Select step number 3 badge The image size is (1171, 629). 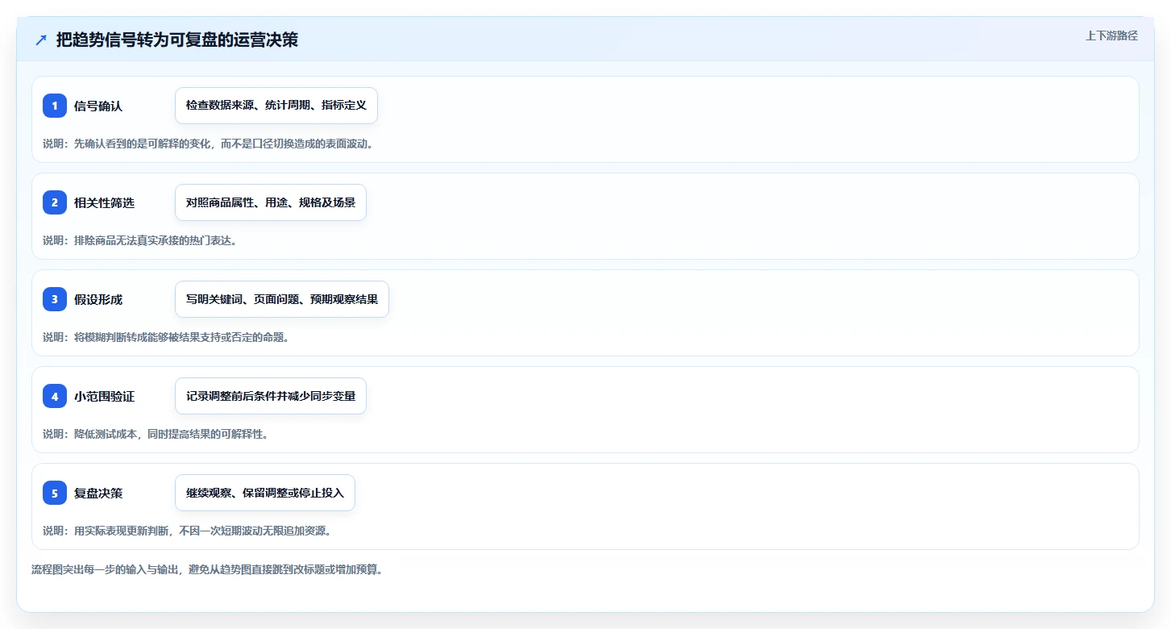(x=55, y=299)
